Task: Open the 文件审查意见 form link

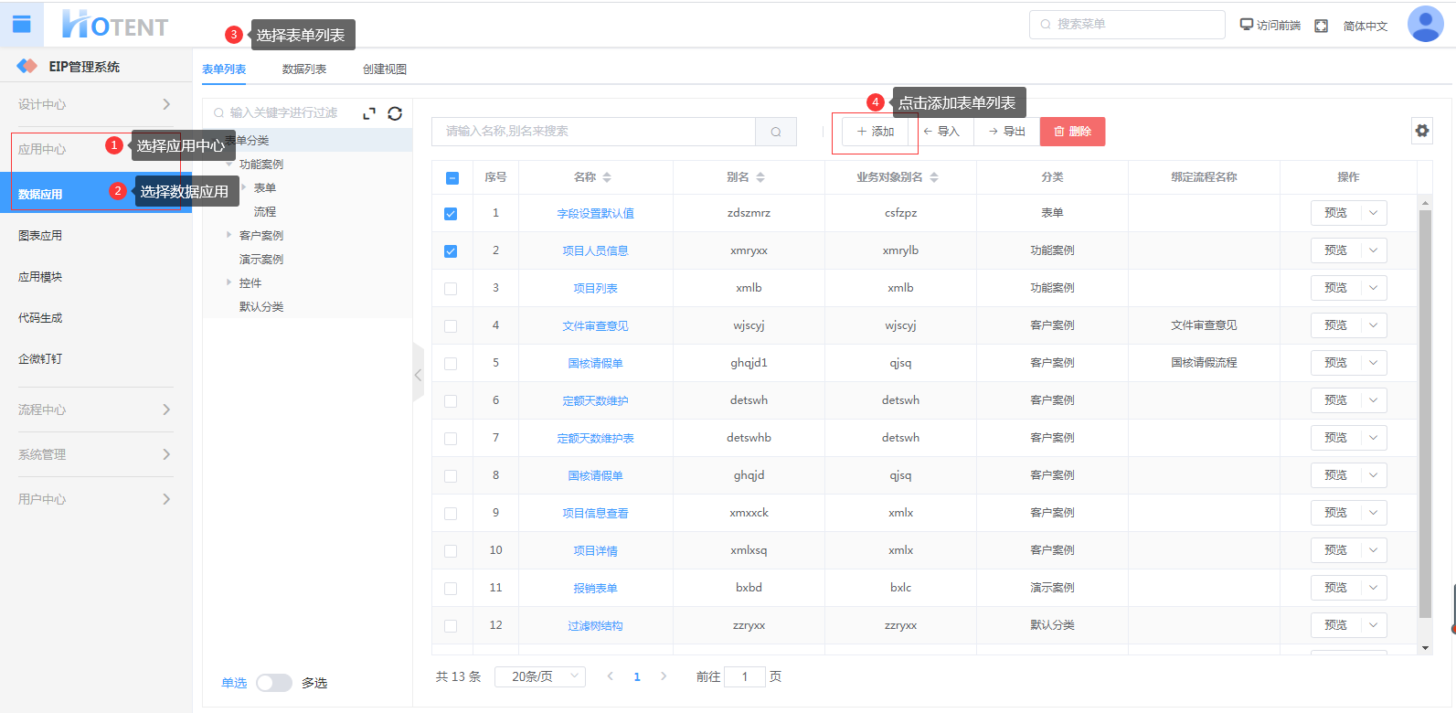Action: [x=595, y=326]
